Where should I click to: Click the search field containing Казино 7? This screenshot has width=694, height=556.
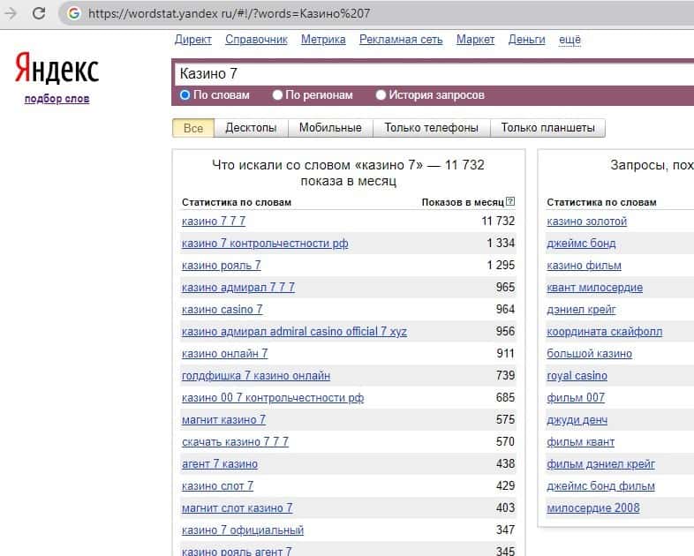point(424,74)
